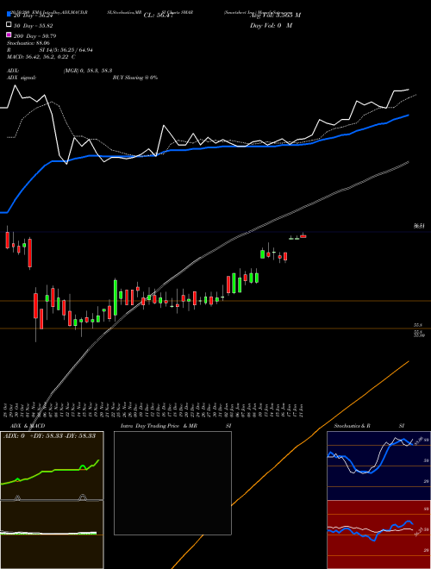Open the blue Stochastics mini chart
The image size is (431, 569).
[378, 466]
